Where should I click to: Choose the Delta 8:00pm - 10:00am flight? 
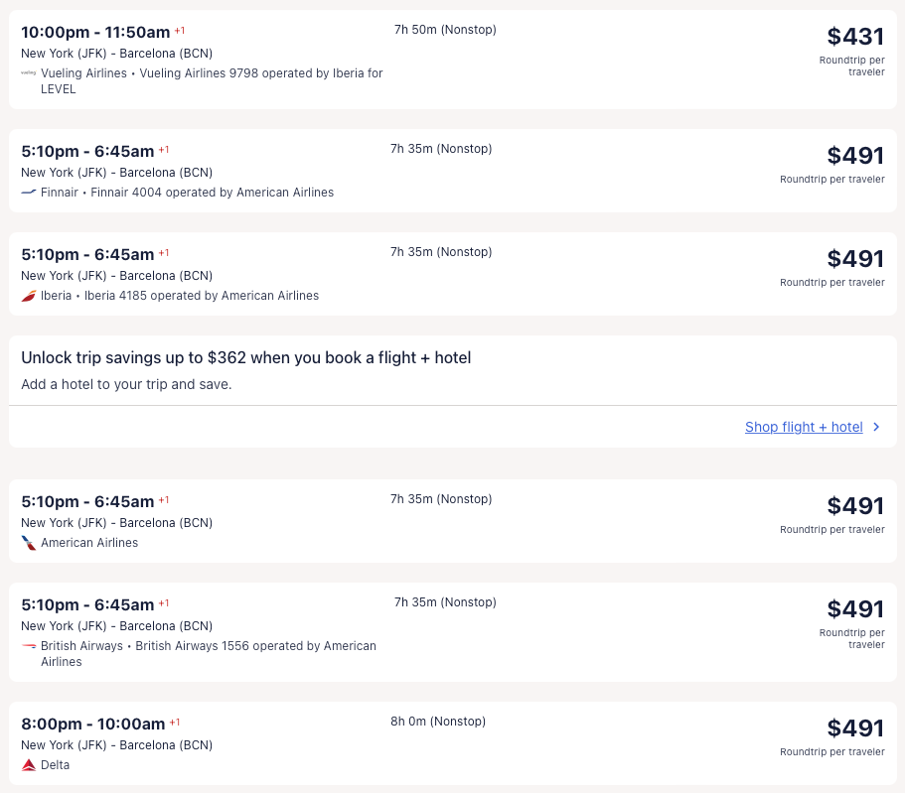tap(93, 724)
